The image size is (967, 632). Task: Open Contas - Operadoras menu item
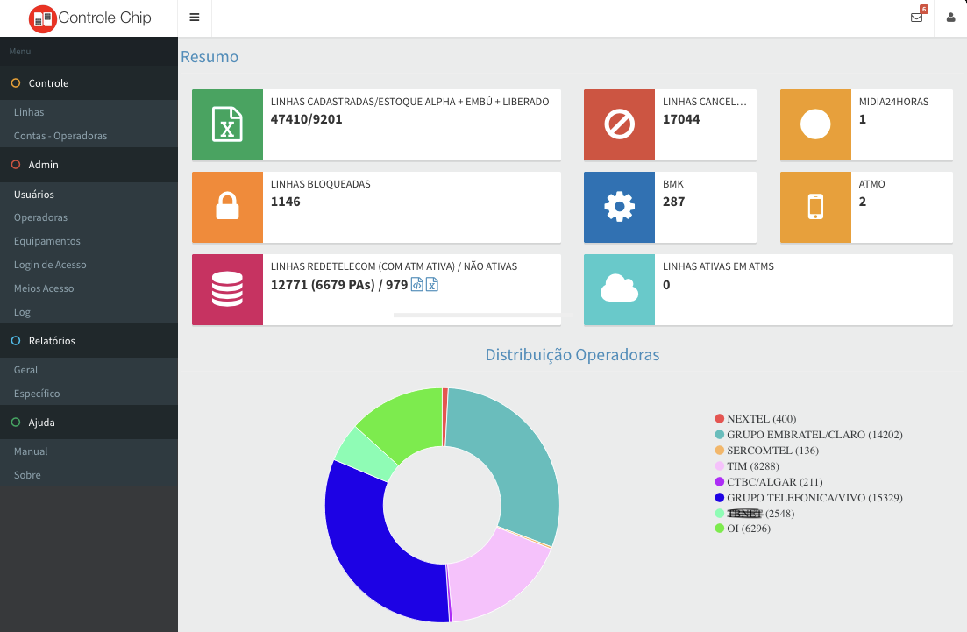pyautogui.click(x=60, y=136)
